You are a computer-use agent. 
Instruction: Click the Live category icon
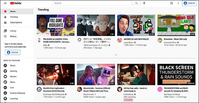[5, 88]
